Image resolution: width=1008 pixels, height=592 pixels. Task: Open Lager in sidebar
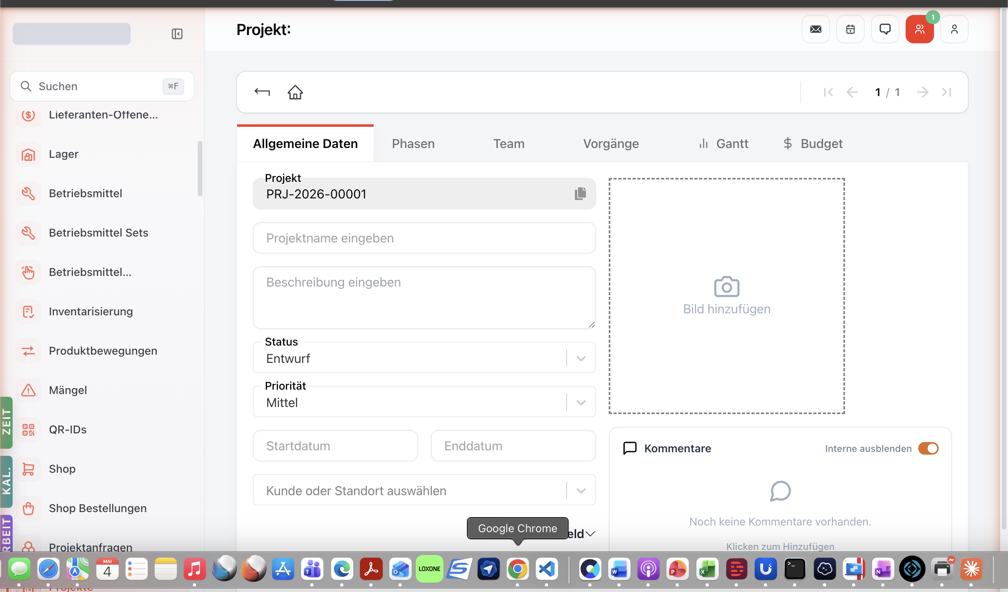pyautogui.click(x=102, y=154)
